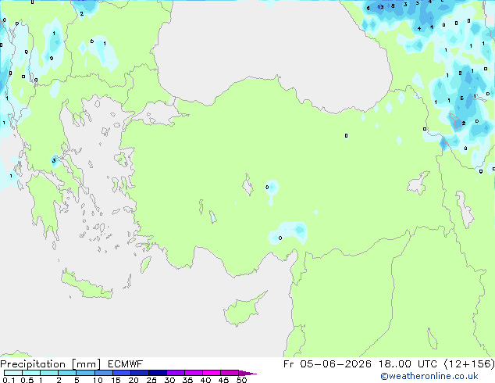Click the above-50 mm legend arrow tip
Image resolution: width=495 pixels, height=383 pixels.
tap(247, 373)
